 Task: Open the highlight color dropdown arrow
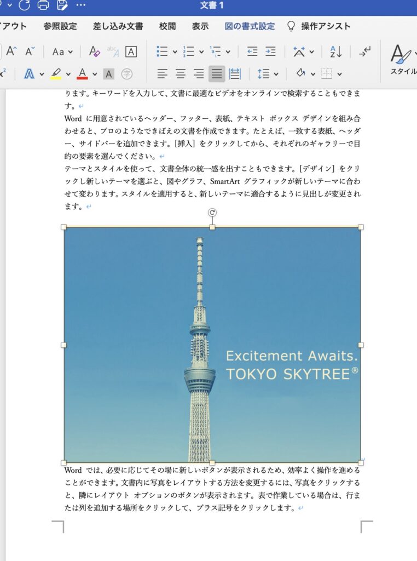coord(68,75)
